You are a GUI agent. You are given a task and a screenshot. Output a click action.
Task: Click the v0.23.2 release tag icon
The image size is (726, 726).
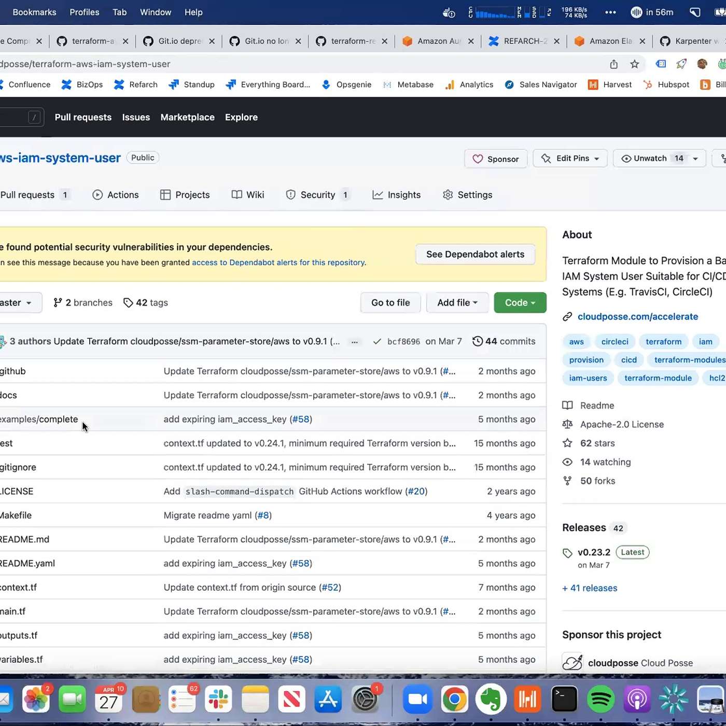(x=567, y=553)
